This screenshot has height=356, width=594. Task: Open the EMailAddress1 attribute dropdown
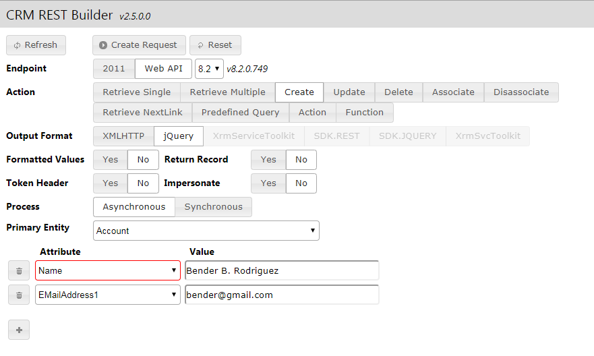(108, 295)
